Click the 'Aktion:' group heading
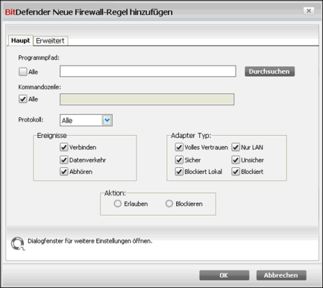323x288 pixels. tap(115, 193)
